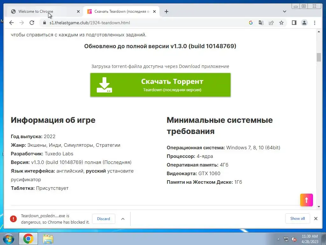
Task: Click page scrollbar up arrow
Action: coord(319,32)
